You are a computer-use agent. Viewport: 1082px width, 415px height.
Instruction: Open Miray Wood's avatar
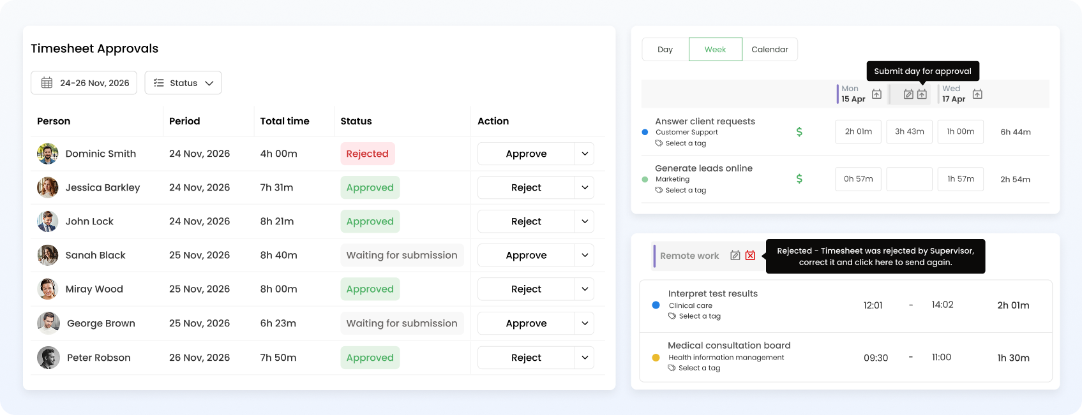point(48,289)
